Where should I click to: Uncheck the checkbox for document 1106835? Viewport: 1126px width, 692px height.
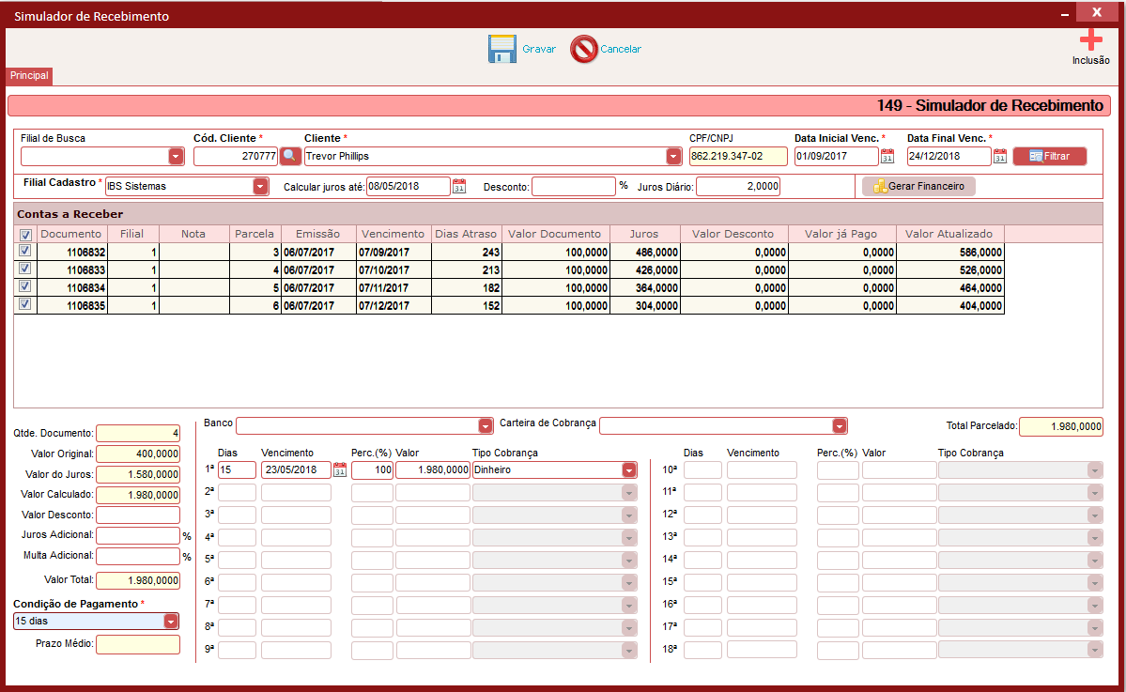[x=25, y=303]
